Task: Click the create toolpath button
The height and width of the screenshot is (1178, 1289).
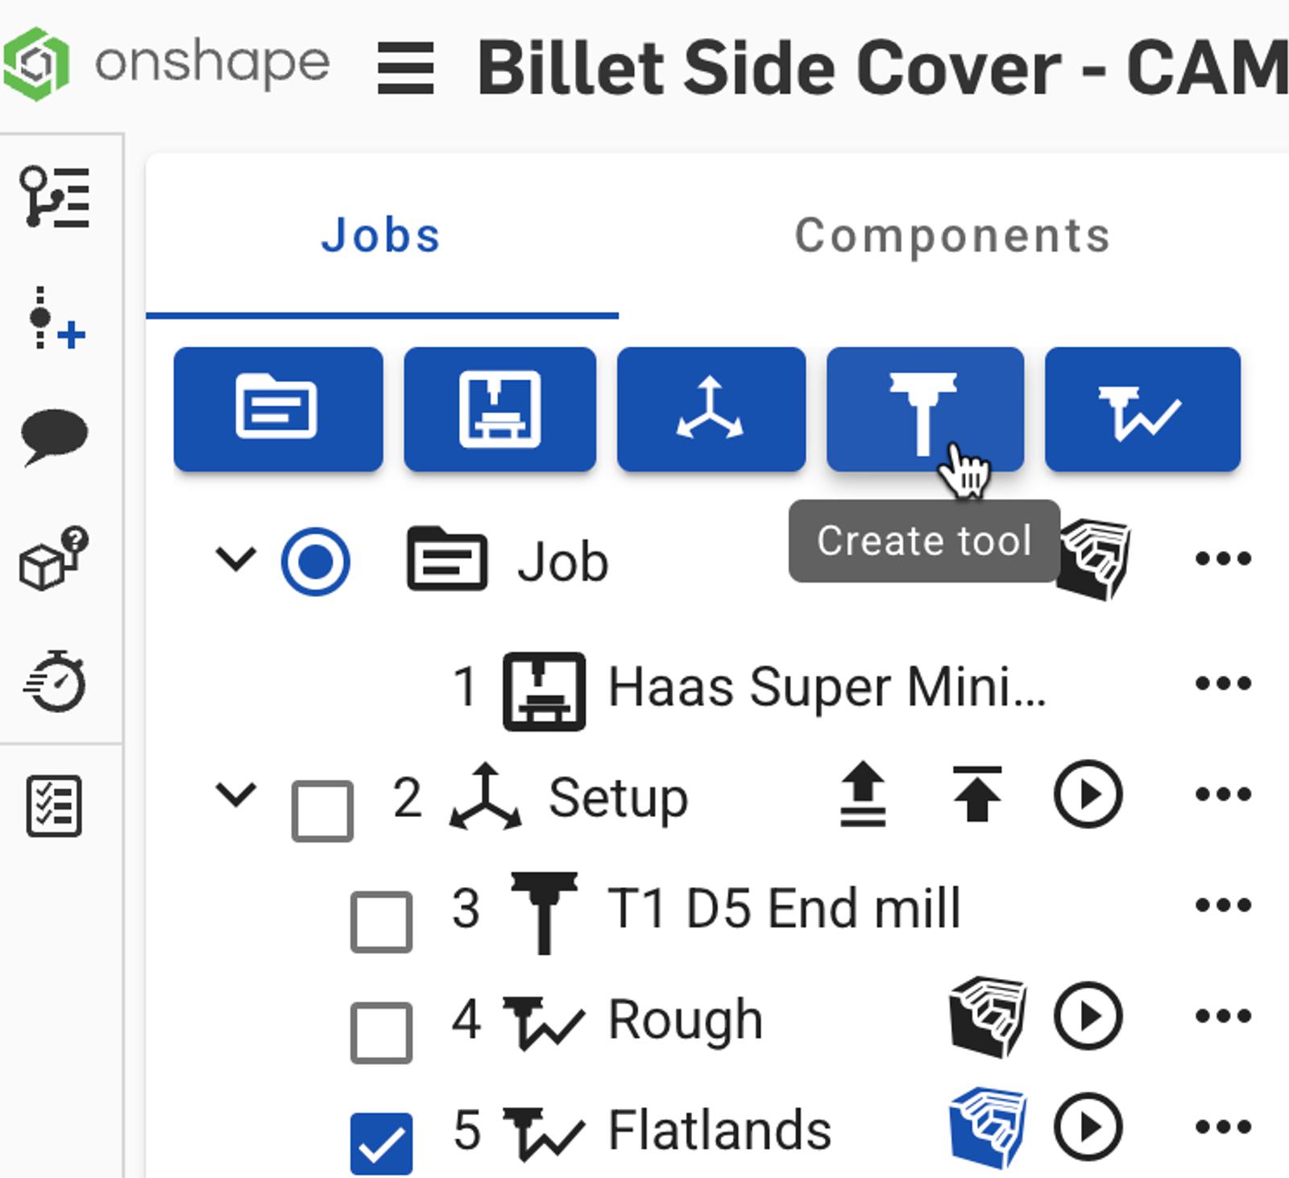Action: pos(1142,409)
